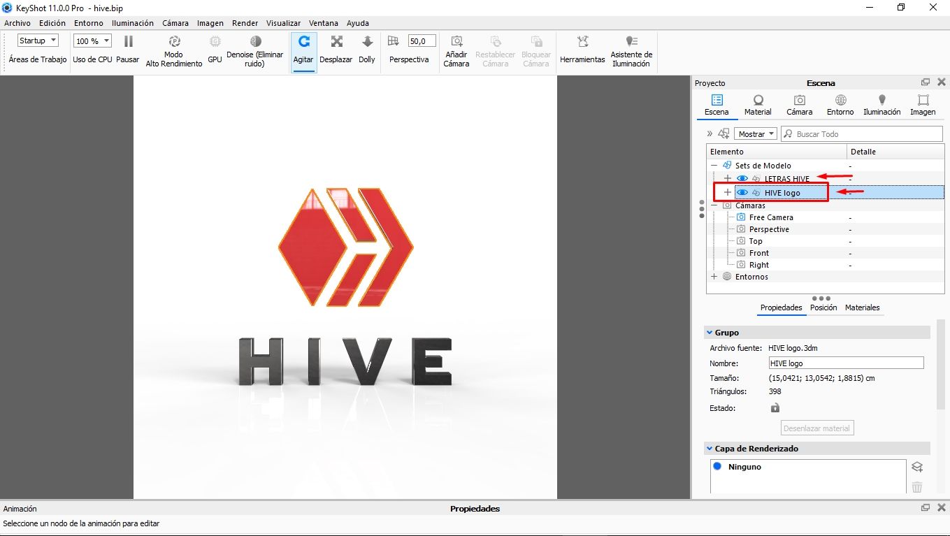Select the Desplazar pan tool
This screenshot has width=950, height=536.
336,50
